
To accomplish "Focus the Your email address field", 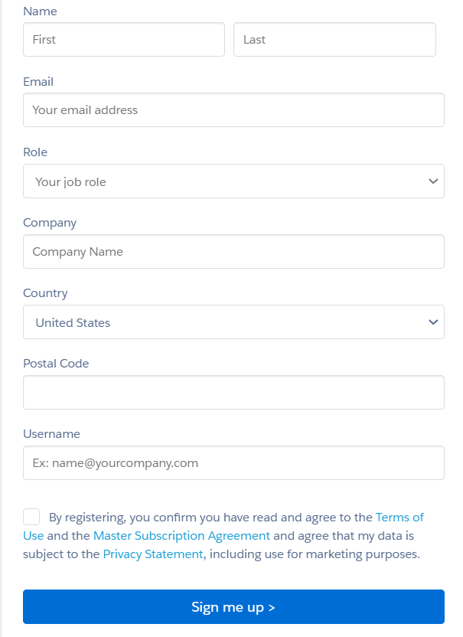I will pos(233,110).
